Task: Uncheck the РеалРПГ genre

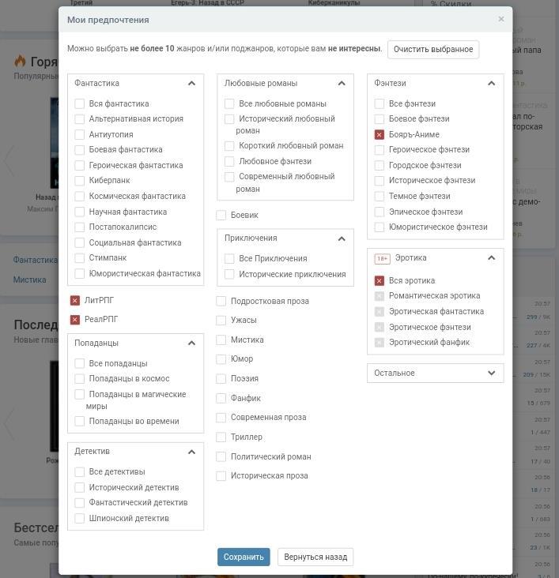Action: click(x=75, y=320)
